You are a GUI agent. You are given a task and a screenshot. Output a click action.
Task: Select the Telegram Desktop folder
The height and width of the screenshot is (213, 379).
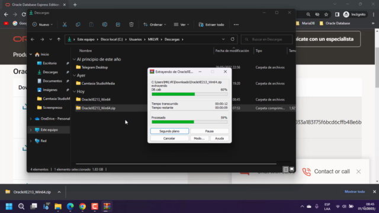pyautogui.click(x=95, y=67)
